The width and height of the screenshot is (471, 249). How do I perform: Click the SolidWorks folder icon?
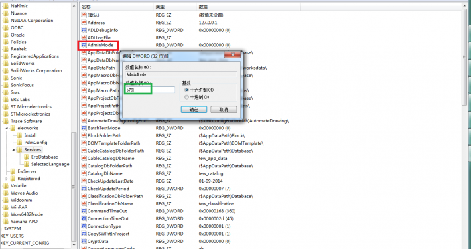pyautogui.click(x=6, y=64)
